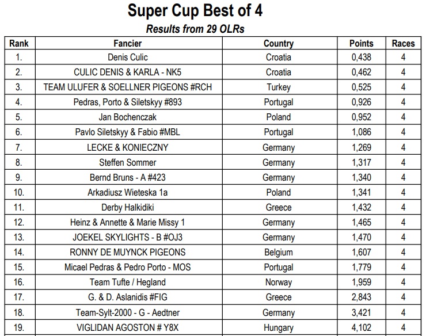Click the Country column header
The height and width of the screenshot is (336, 426).
point(279,43)
